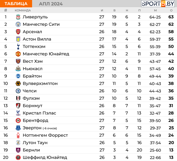Open the ТАБЛИЦА tab
The width and height of the screenshot is (177, 161).
16,4
